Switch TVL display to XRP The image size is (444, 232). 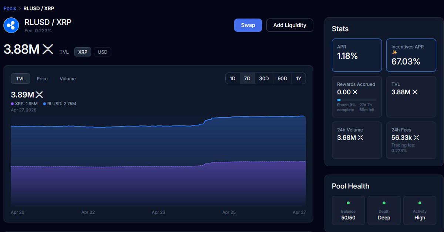tap(83, 52)
